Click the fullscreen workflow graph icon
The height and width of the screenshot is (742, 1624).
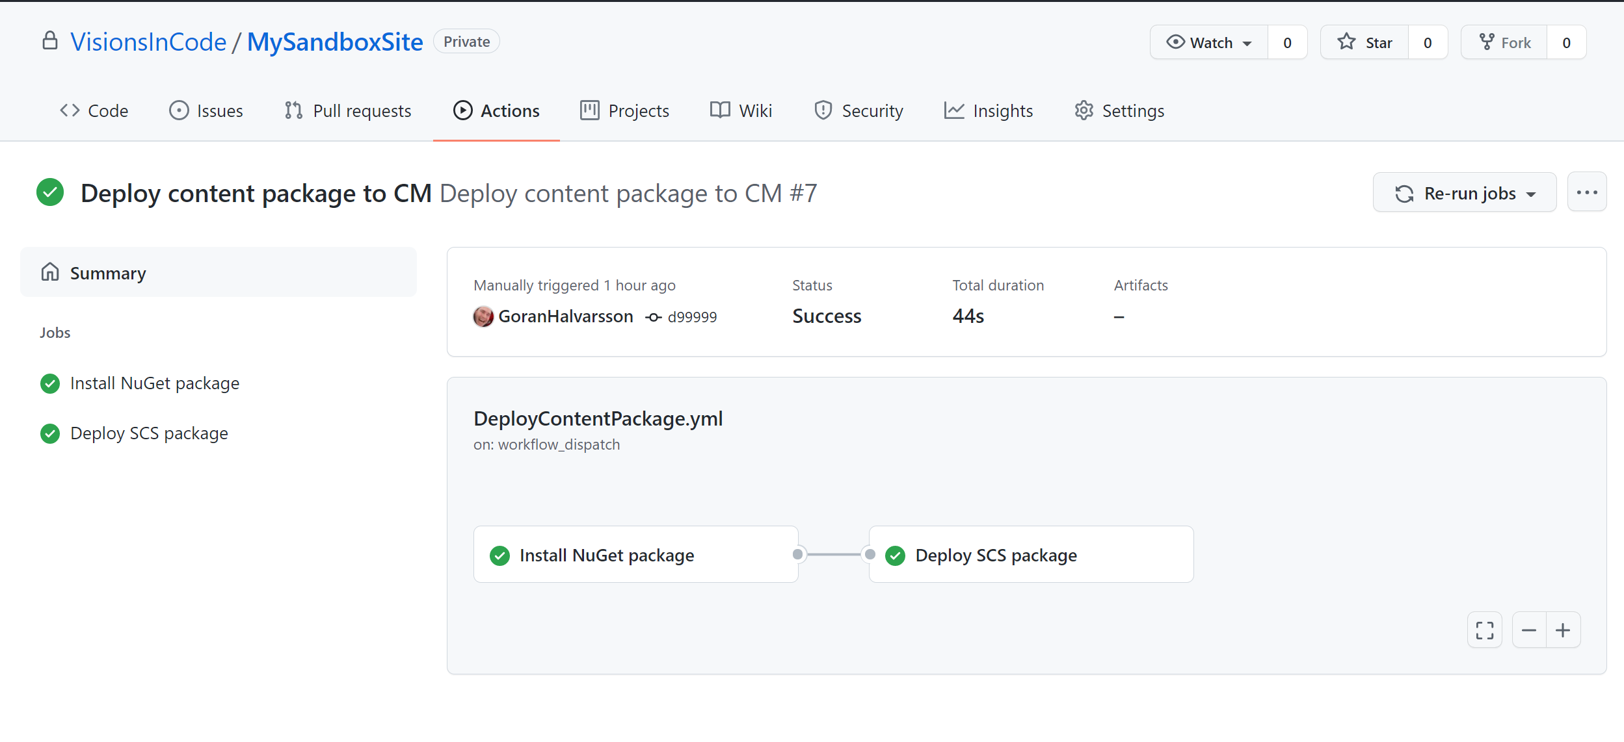1484,630
